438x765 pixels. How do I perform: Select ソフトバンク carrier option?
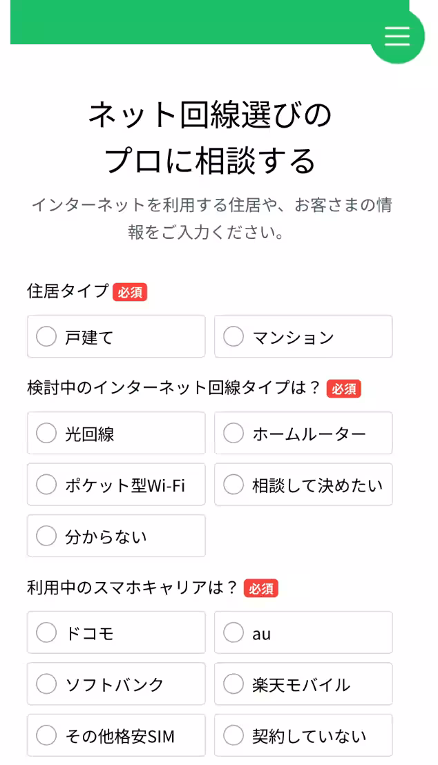click(115, 684)
